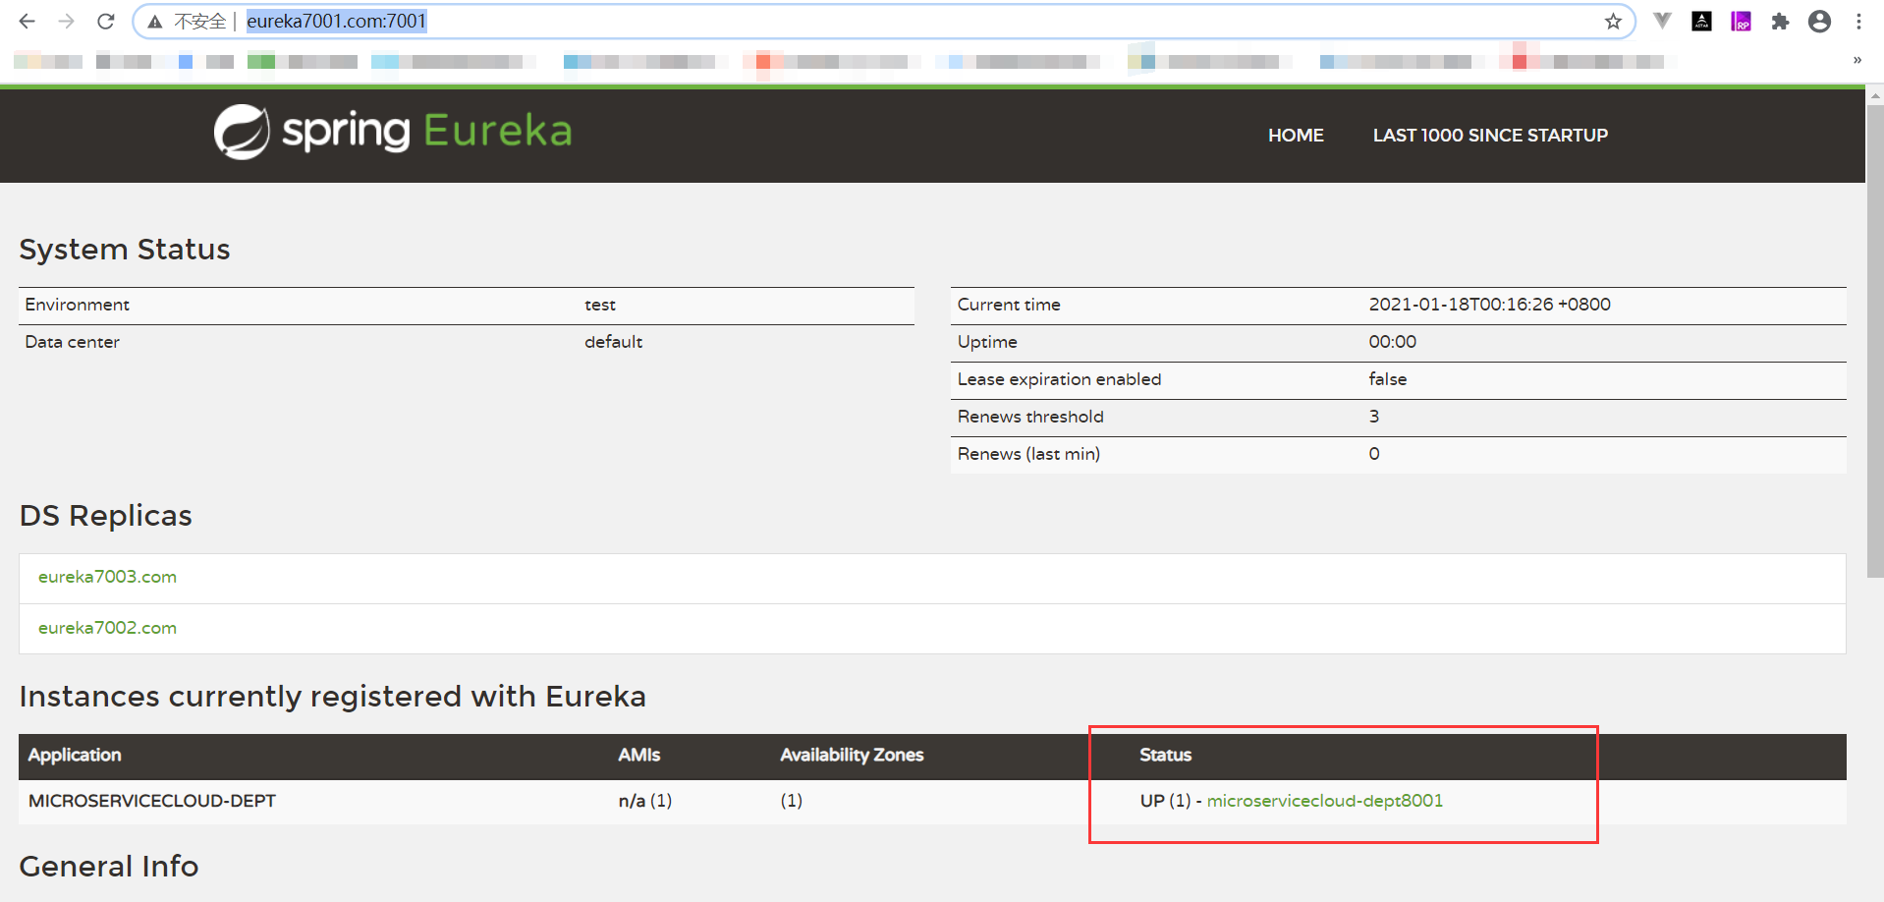Click the 'Renews threshold' label

click(x=1030, y=417)
